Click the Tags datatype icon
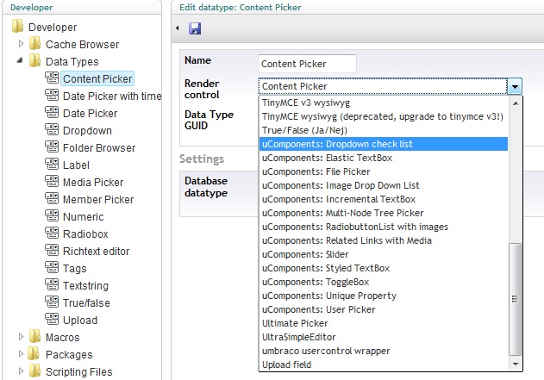544x380 pixels. (x=52, y=268)
